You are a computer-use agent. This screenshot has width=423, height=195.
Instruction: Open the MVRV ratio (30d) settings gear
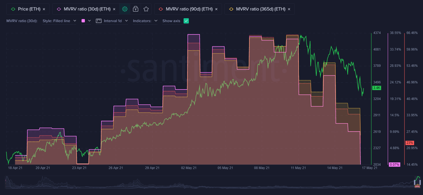coord(125,9)
